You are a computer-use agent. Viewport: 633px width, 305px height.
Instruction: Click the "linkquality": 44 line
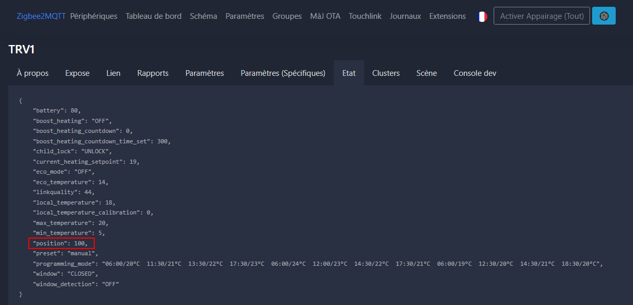[x=64, y=192]
